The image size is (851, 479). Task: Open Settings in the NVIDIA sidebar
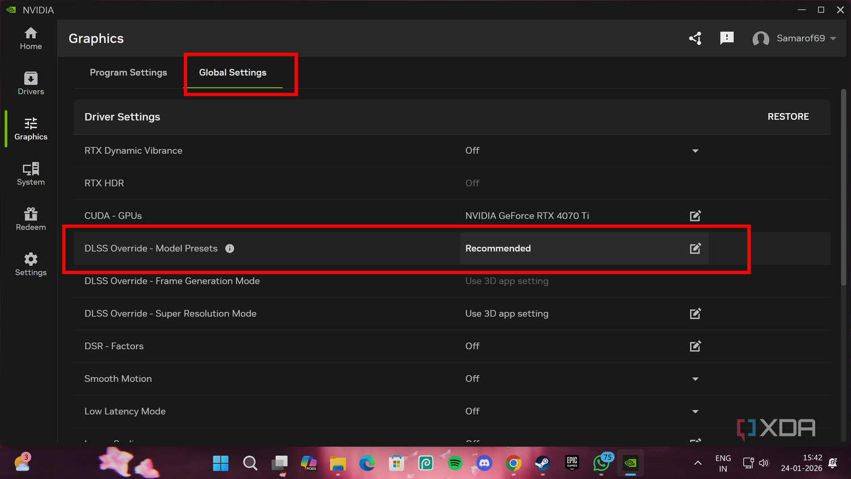(x=31, y=264)
